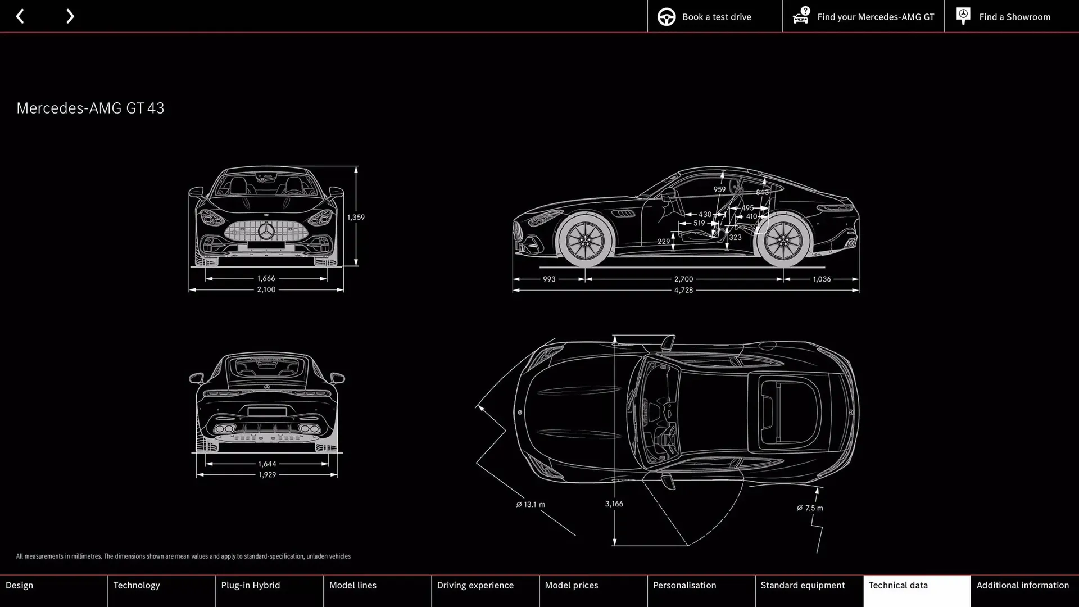Click the right navigation arrow
The height and width of the screenshot is (607, 1079).
point(70,16)
